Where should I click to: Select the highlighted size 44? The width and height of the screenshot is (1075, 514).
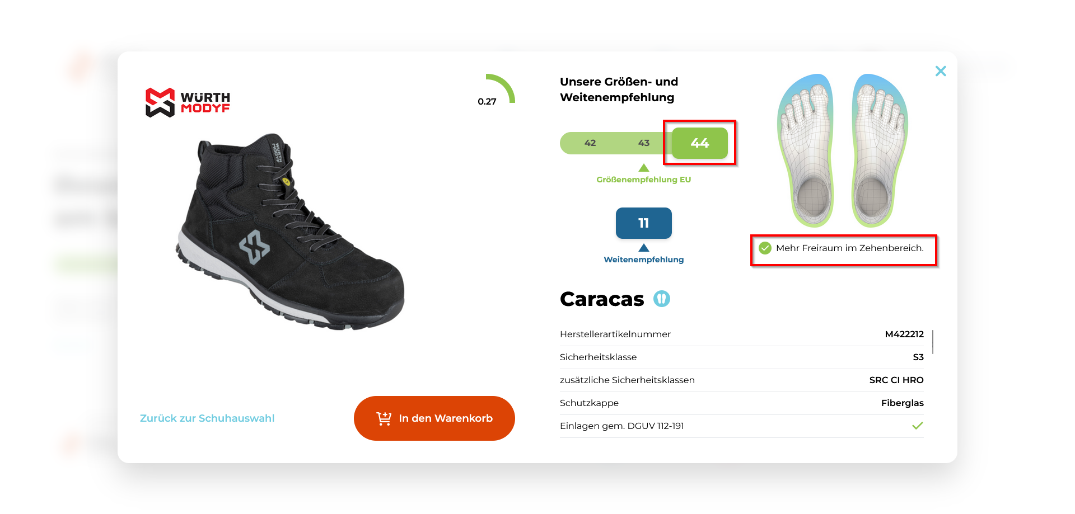click(x=700, y=143)
